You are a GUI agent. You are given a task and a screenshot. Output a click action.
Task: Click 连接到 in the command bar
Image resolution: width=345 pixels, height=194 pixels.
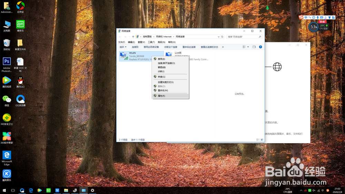coord(135,47)
